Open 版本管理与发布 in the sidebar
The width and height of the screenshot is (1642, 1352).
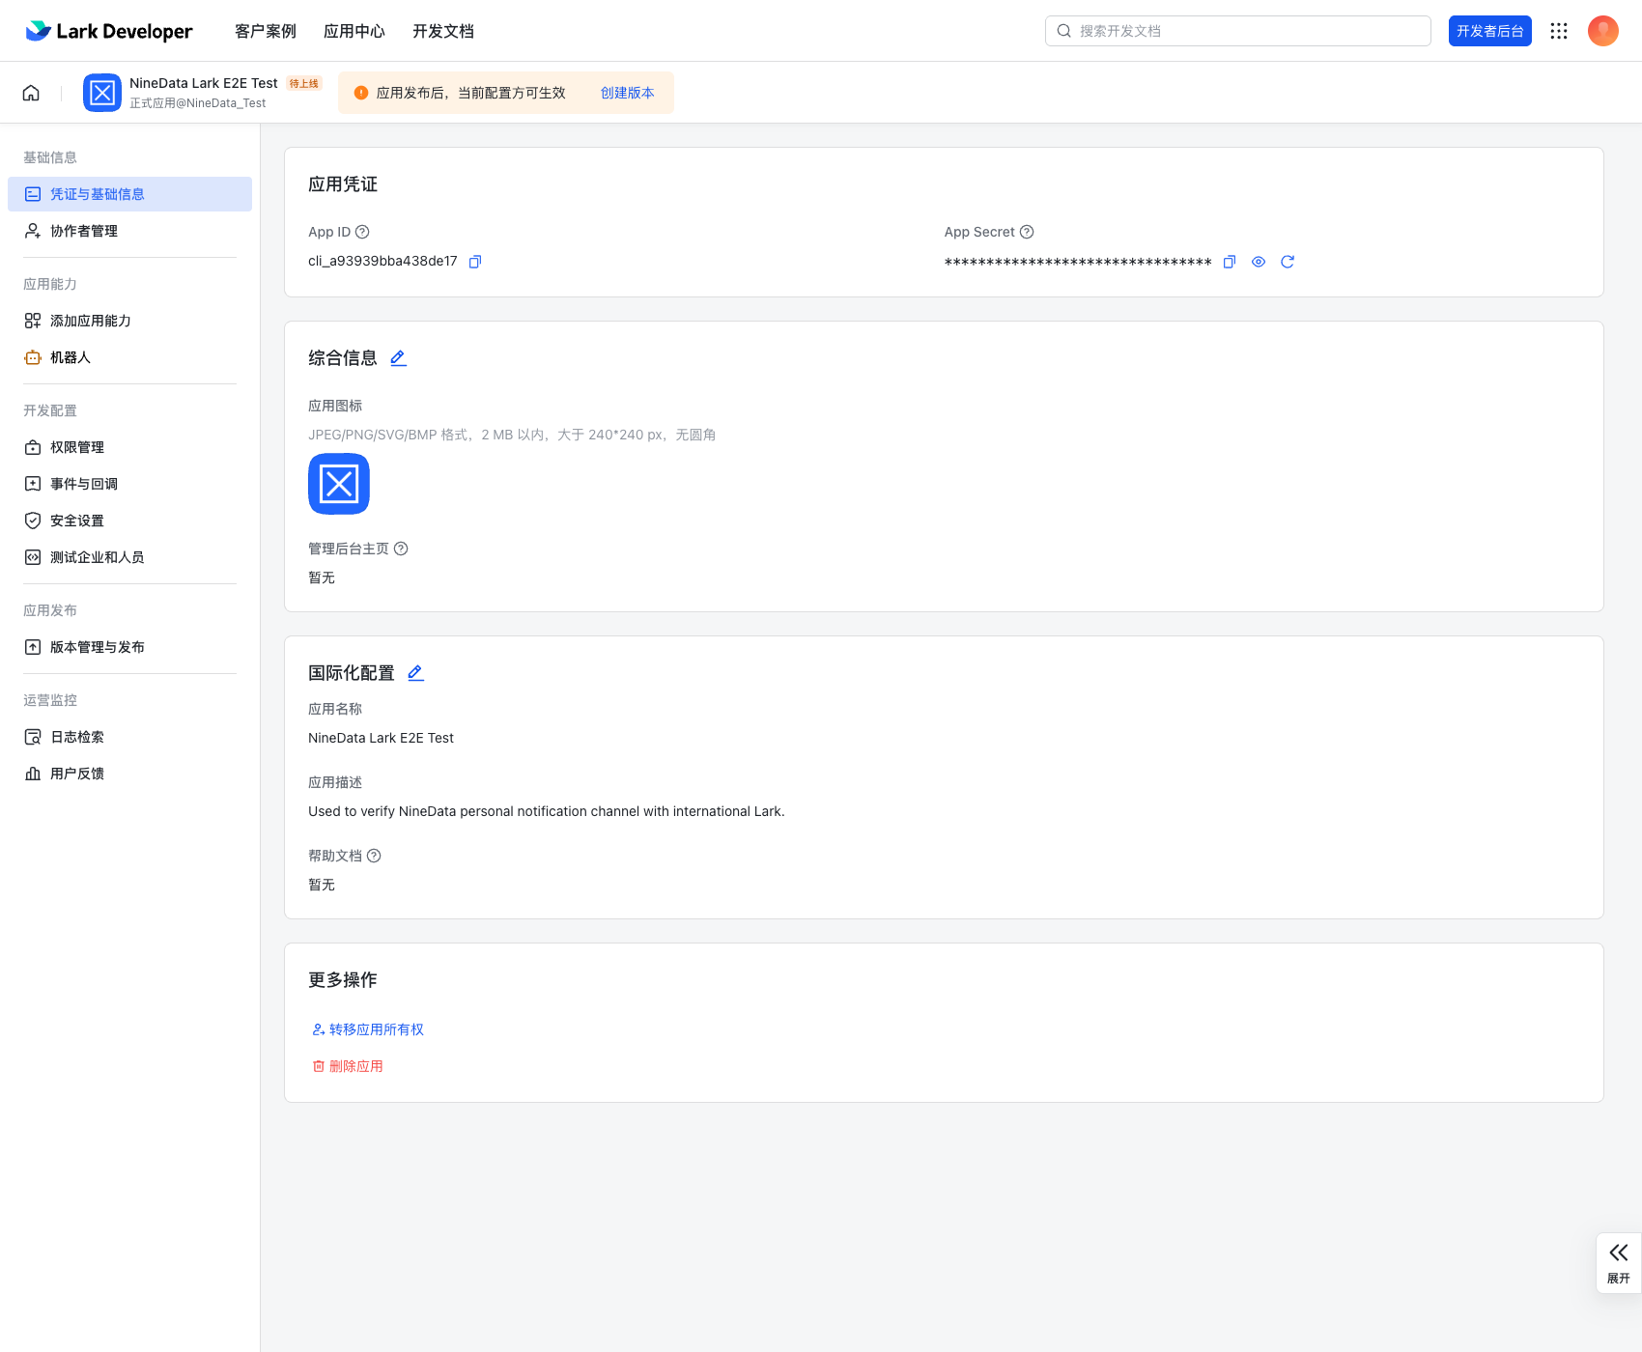coord(98,647)
